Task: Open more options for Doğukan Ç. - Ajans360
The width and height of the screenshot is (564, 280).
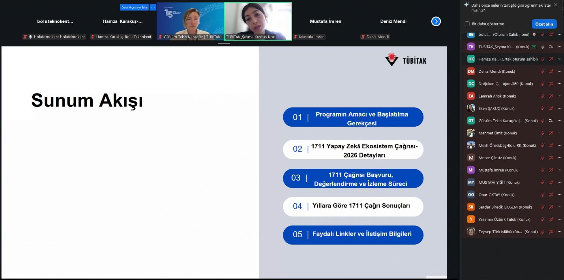Action: (x=559, y=84)
